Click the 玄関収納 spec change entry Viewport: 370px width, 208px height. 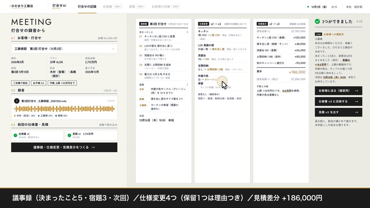pos(222,67)
